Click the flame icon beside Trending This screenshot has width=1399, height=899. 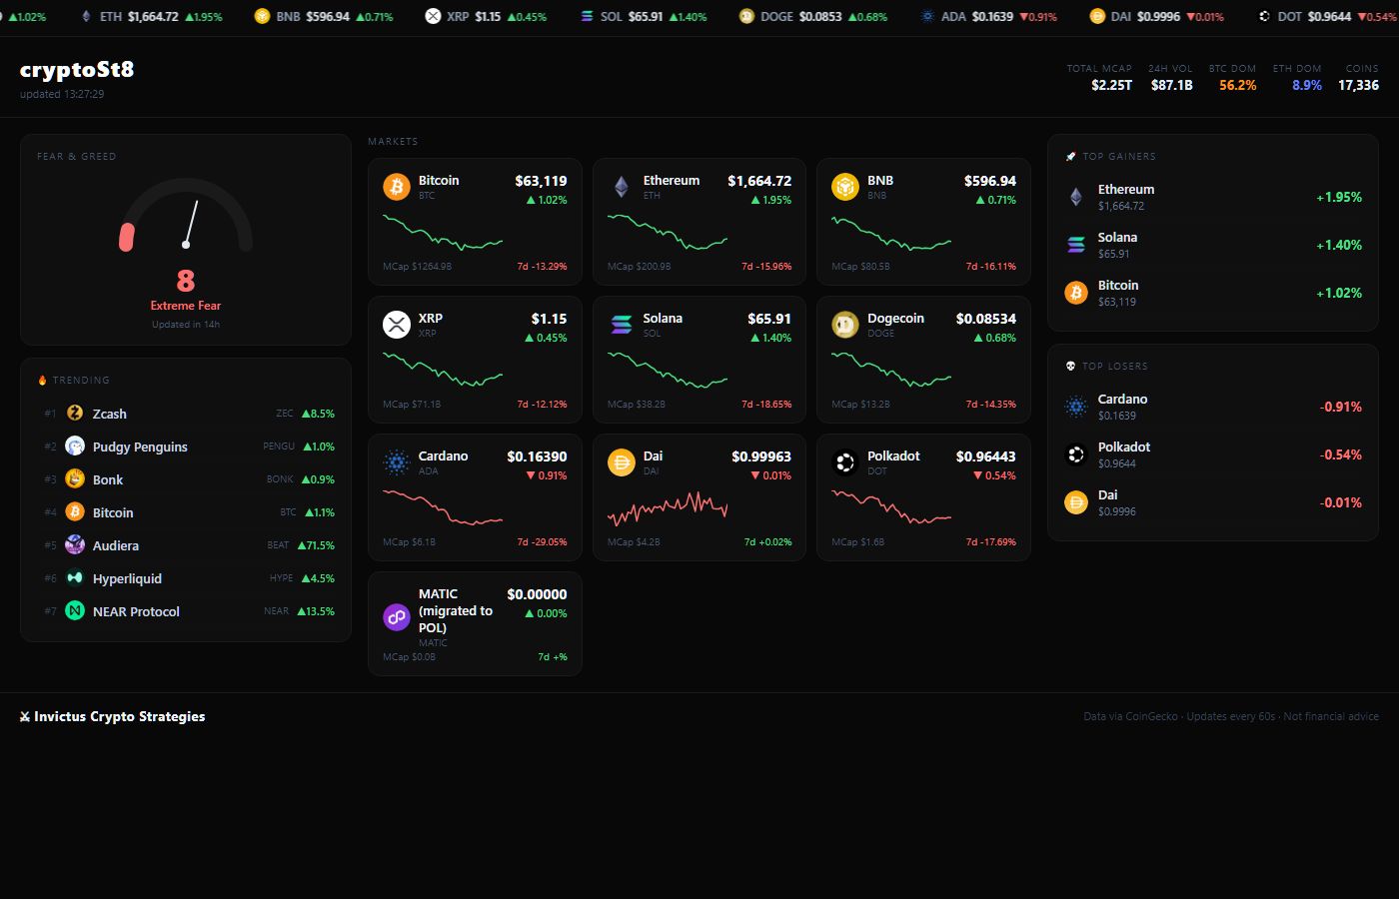(x=42, y=380)
